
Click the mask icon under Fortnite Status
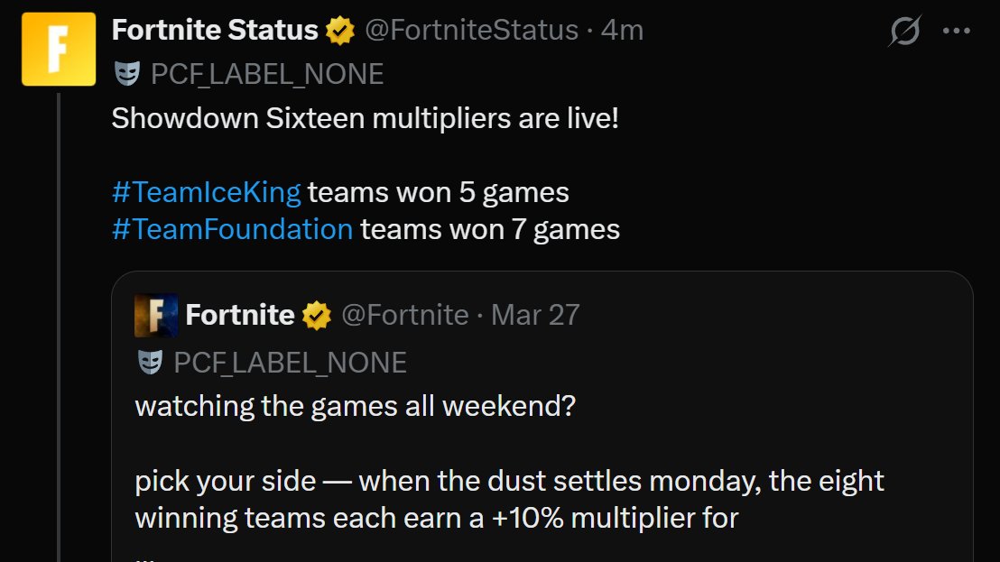click(x=126, y=73)
